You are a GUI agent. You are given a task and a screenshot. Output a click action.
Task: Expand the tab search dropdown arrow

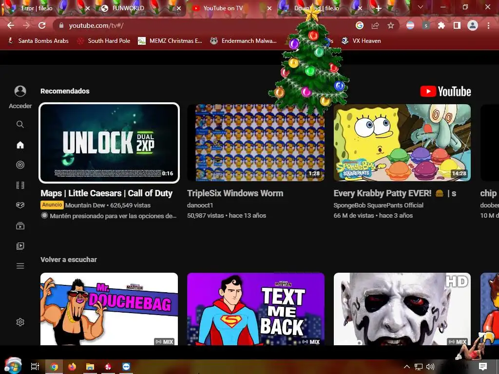tap(421, 7)
